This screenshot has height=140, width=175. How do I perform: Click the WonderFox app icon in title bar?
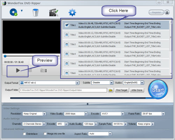4,3
